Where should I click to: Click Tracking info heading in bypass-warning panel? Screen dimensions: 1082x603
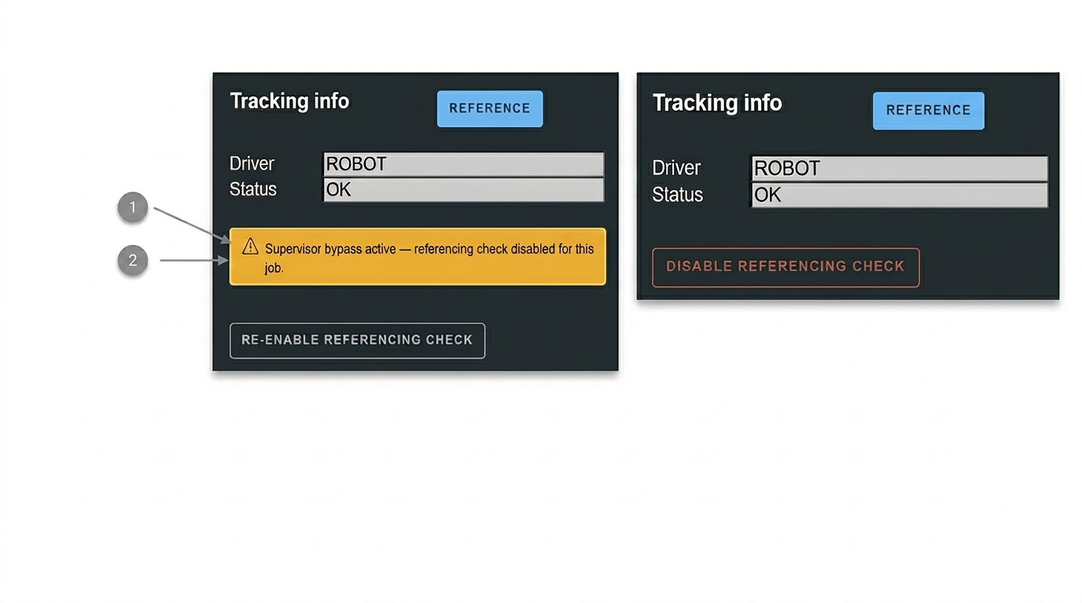pos(289,101)
